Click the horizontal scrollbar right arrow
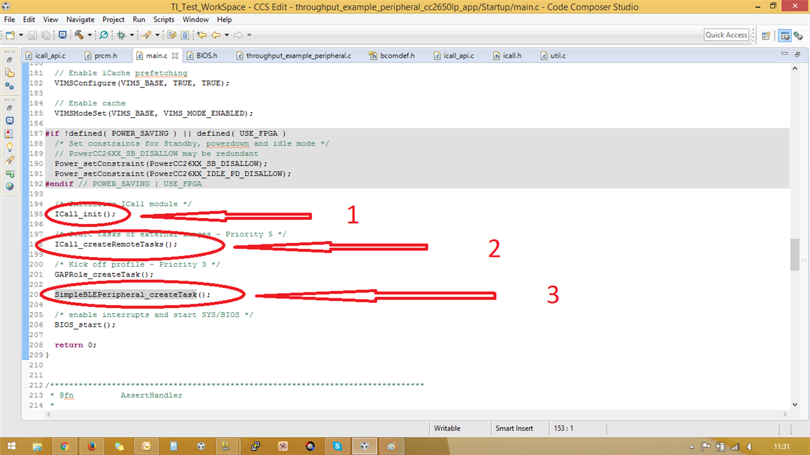 tap(785, 414)
